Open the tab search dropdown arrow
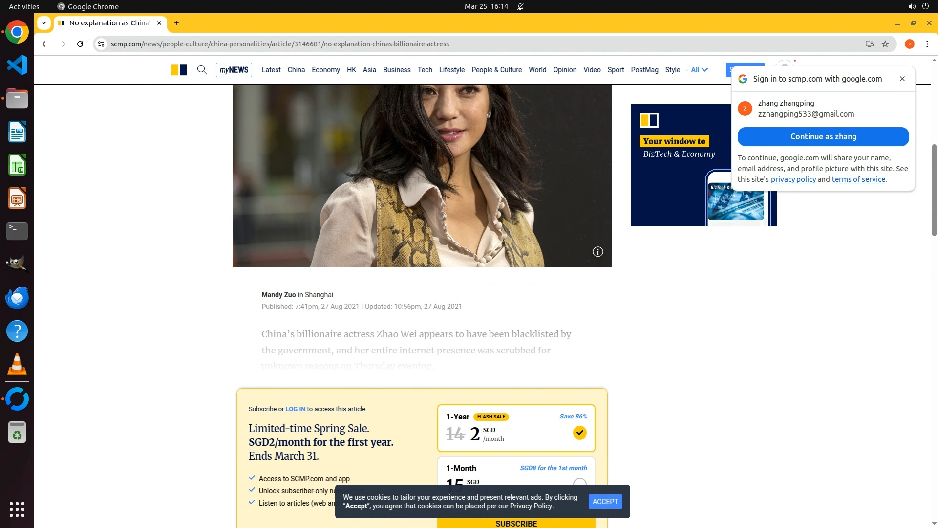This screenshot has height=528, width=938. pos(44,23)
